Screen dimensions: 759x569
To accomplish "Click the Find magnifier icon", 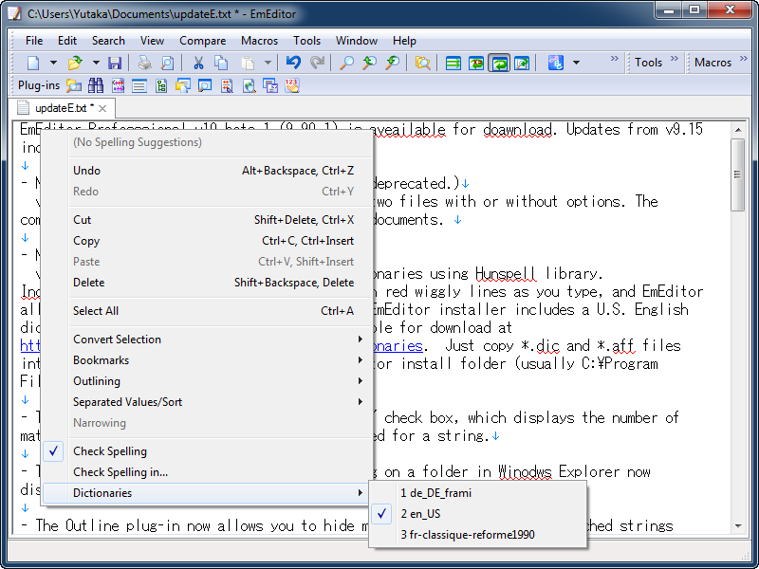I will click(x=346, y=63).
